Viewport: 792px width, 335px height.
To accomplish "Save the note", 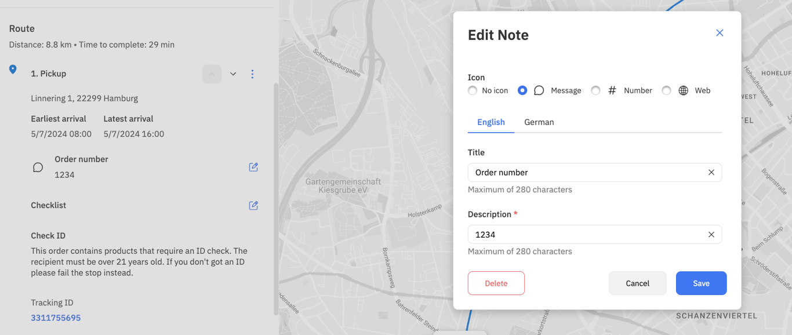I will click(702, 283).
